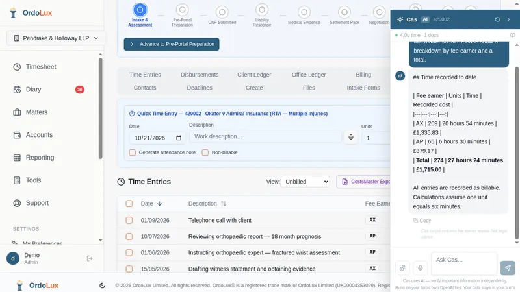This screenshot has height=292, width=520.
Task: Select all time entries header checkbox
Action: click(x=129, y=204)
